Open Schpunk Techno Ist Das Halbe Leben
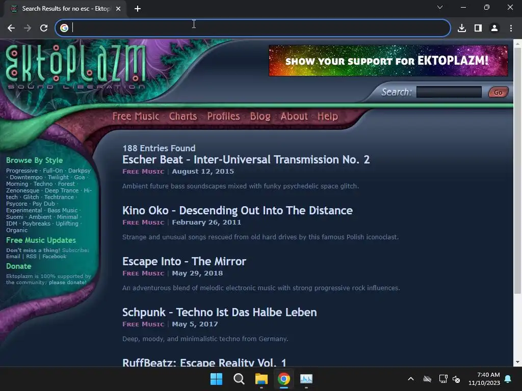This screenshot has height=391, width=522. pyautogui.click(x=219, y=312)
